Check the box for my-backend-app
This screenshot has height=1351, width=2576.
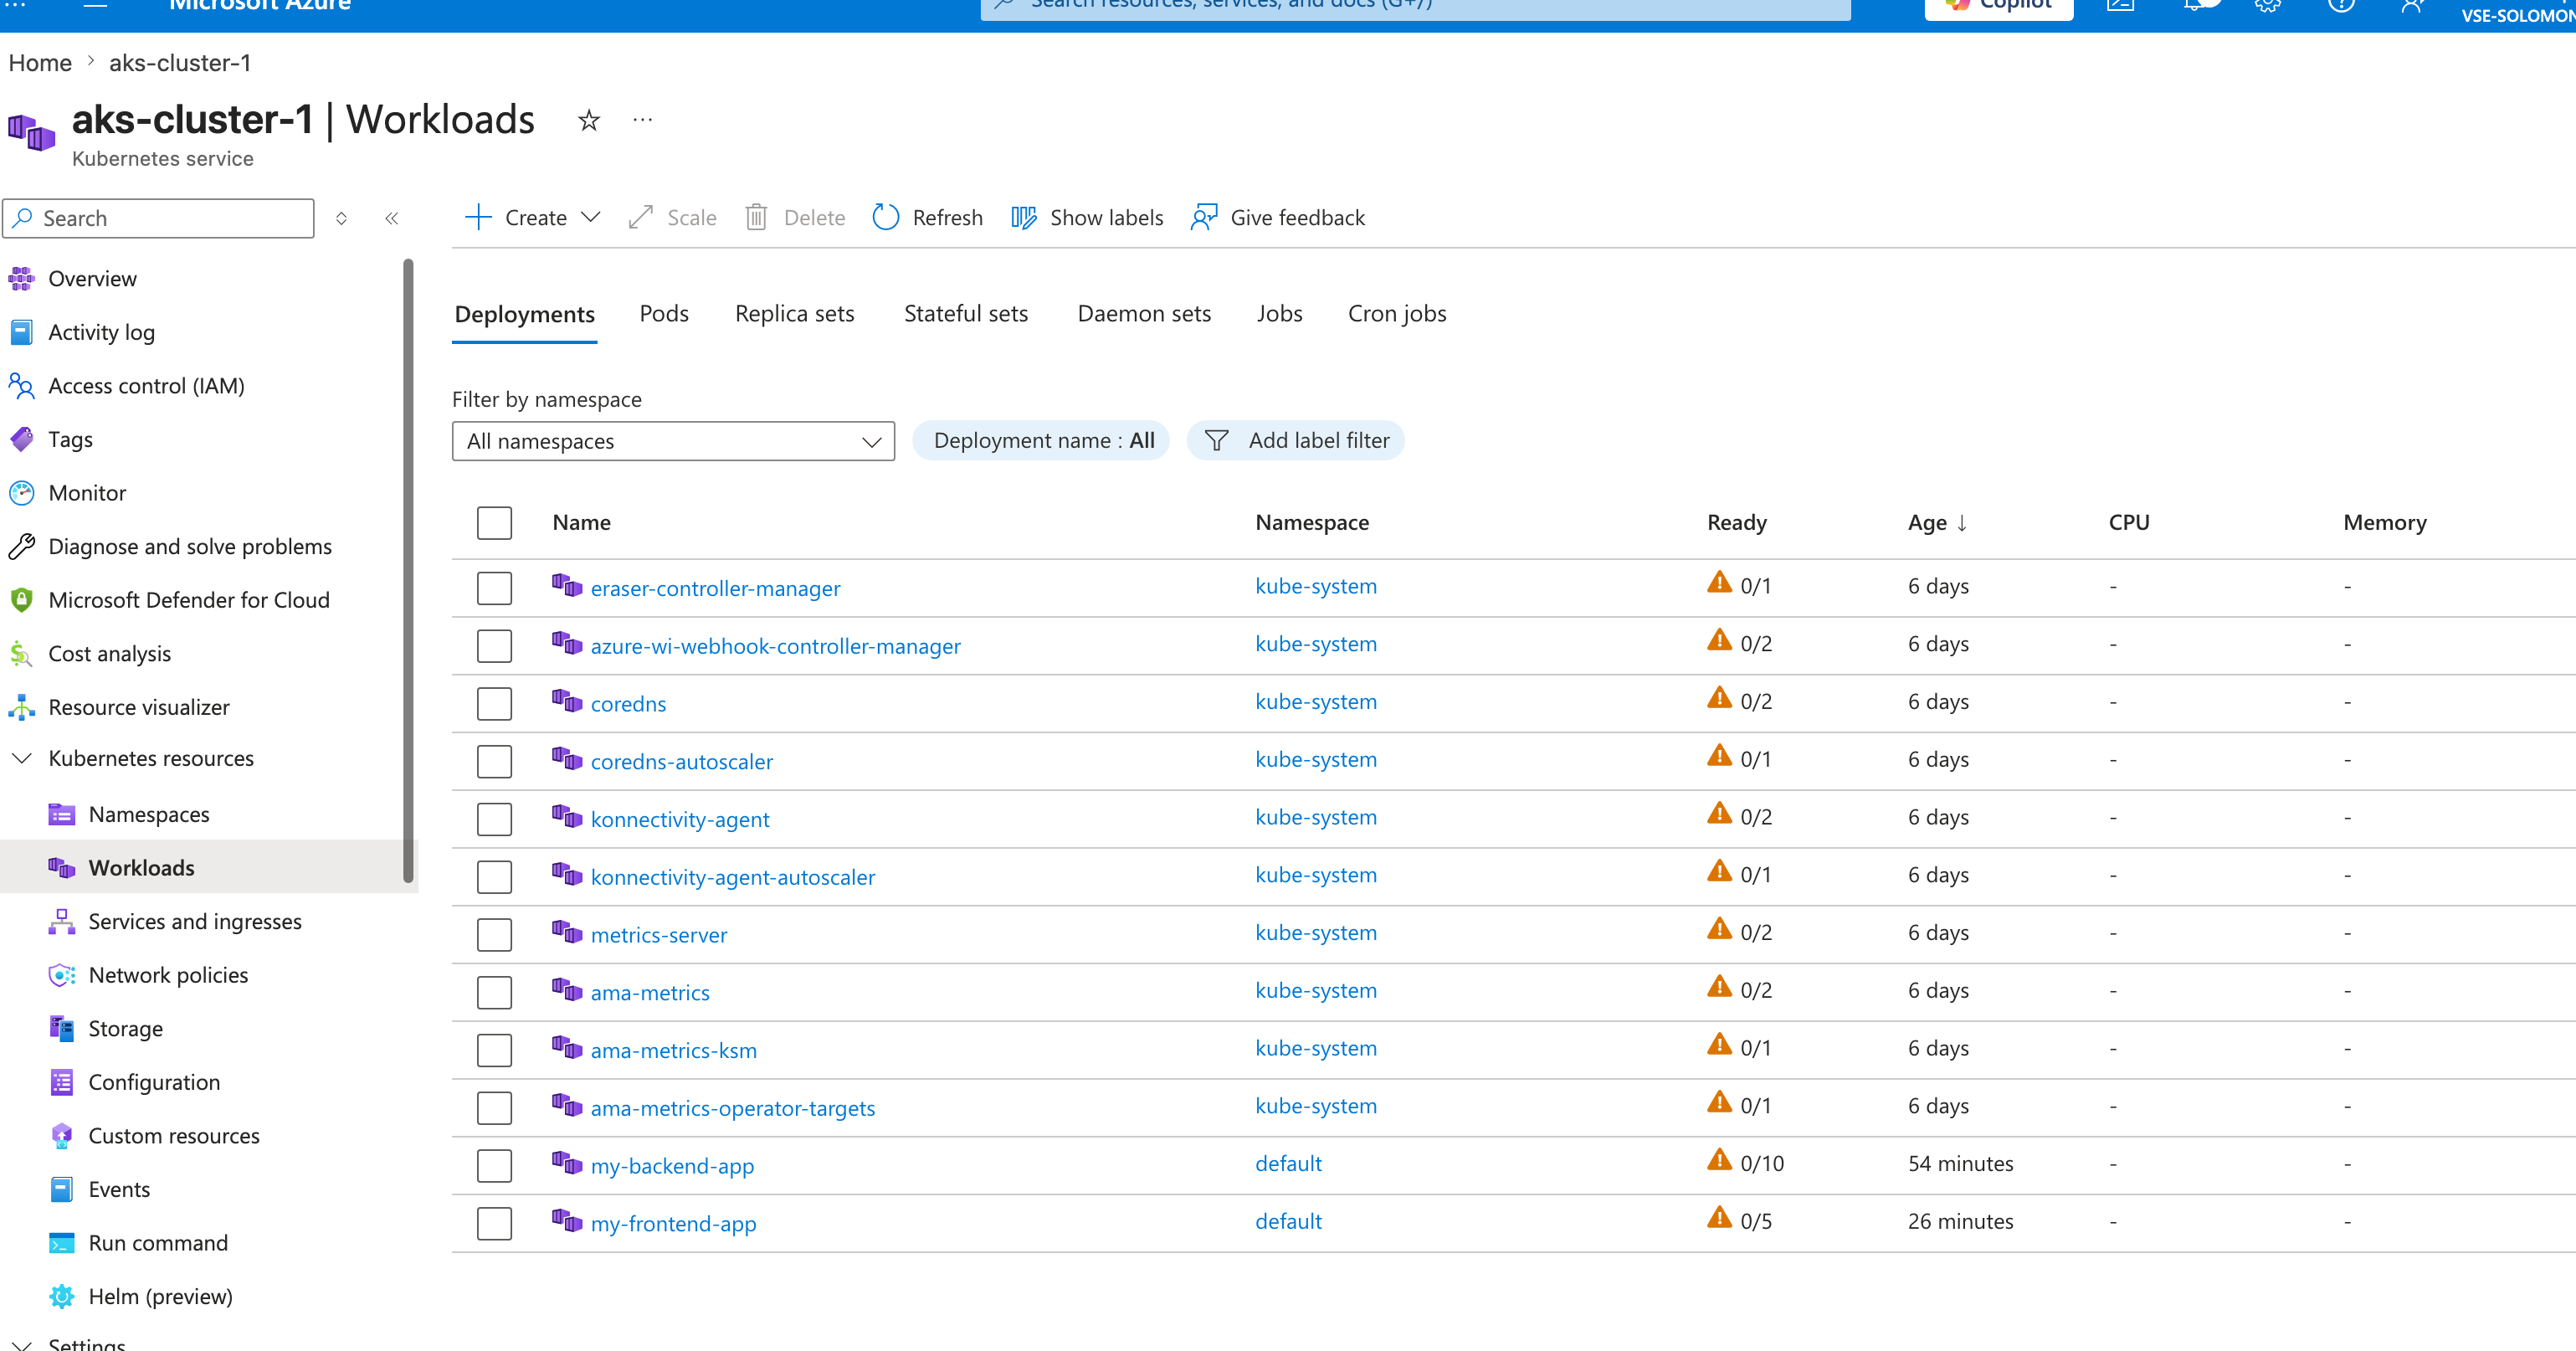tap(494, 1166)
